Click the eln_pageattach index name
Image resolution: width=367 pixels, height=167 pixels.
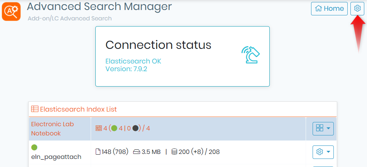56,157
